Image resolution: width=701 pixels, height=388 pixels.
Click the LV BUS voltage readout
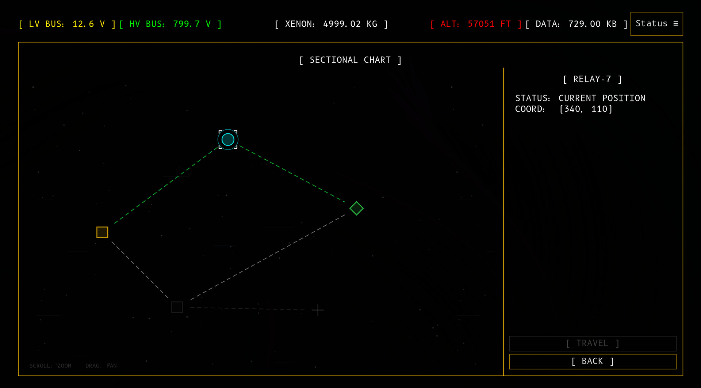pyautogui.click(x=67, y=24)
